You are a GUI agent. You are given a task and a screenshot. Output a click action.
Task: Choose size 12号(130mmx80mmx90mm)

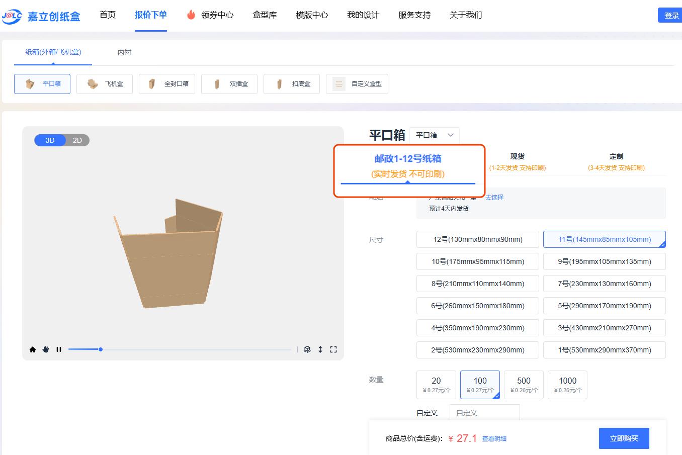point(478,239)
